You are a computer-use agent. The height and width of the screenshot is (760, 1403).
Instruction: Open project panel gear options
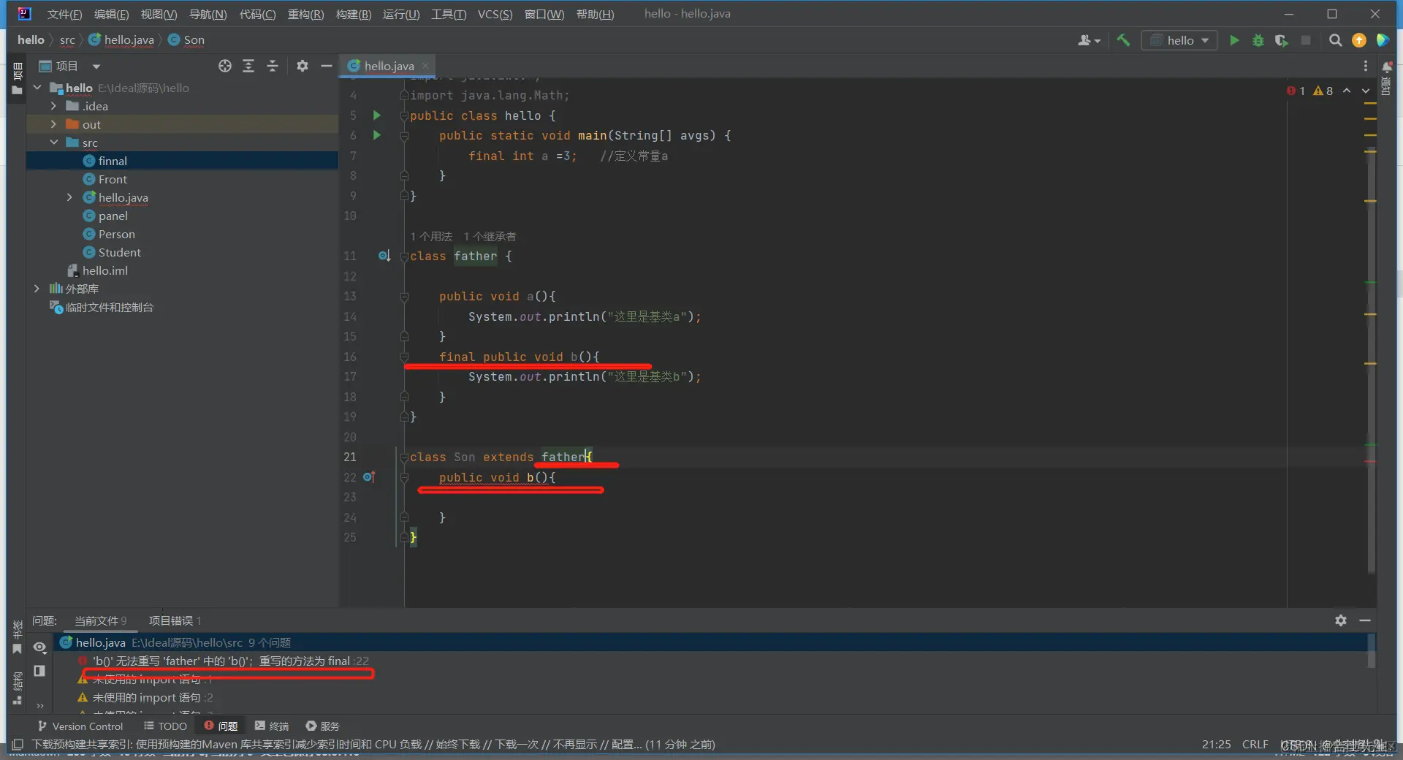pos(303,66)
